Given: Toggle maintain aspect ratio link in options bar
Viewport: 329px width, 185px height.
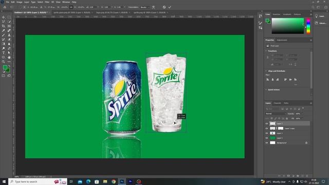Looking at the screenshot, I should (71, 7).
